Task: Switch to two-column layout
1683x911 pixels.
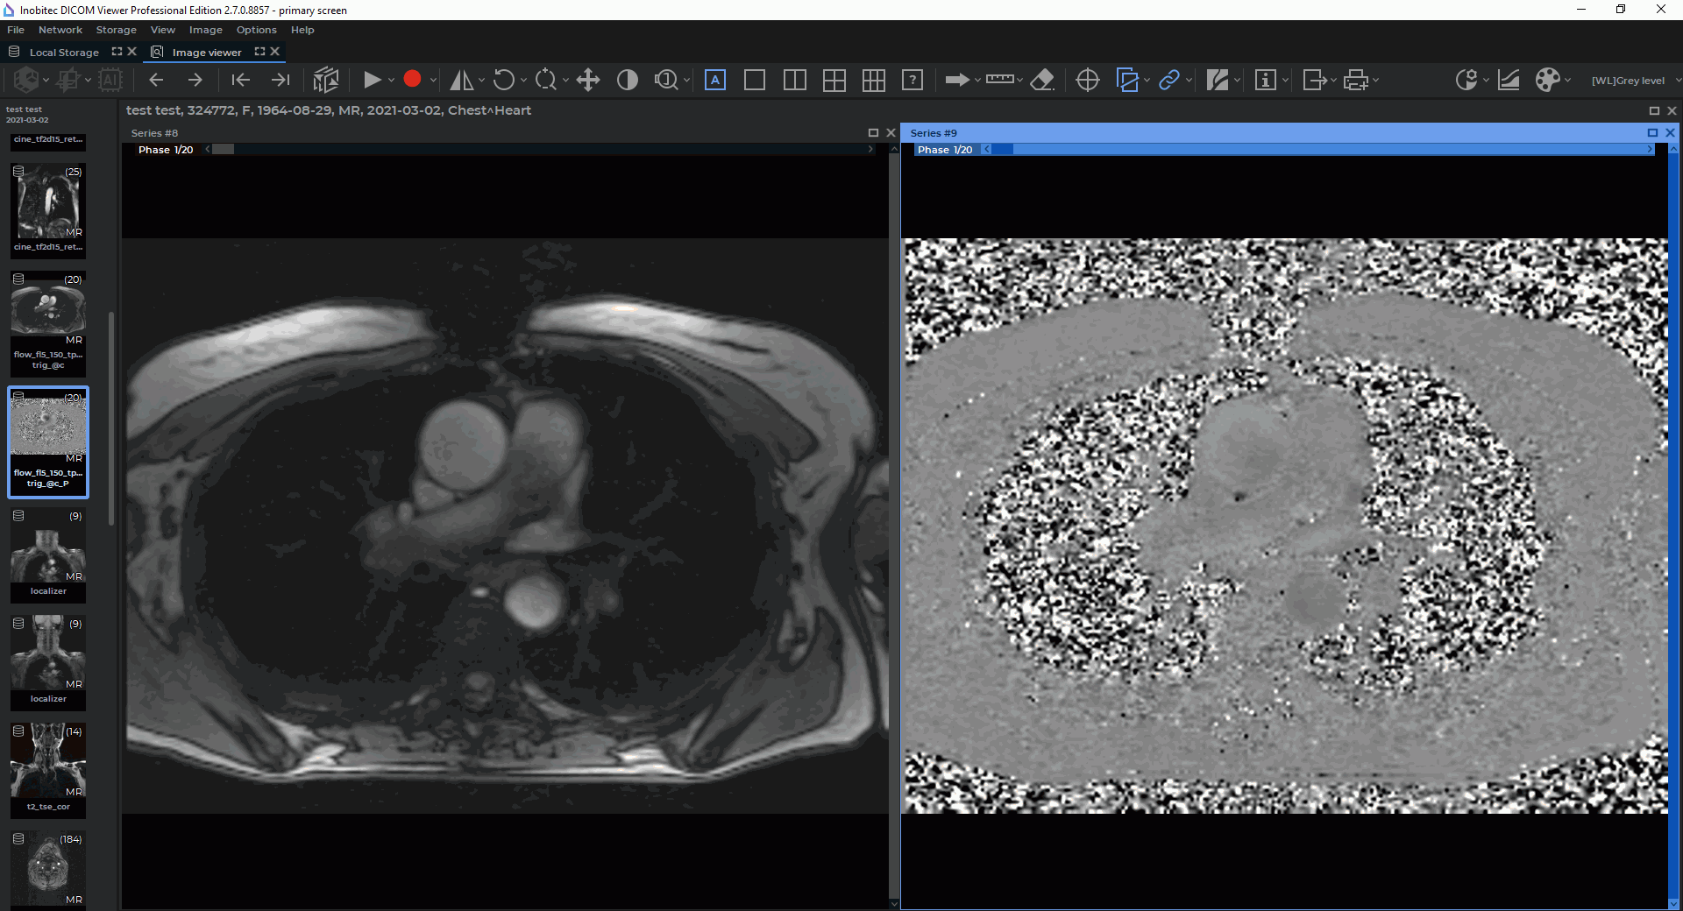Action: [794, 80]
